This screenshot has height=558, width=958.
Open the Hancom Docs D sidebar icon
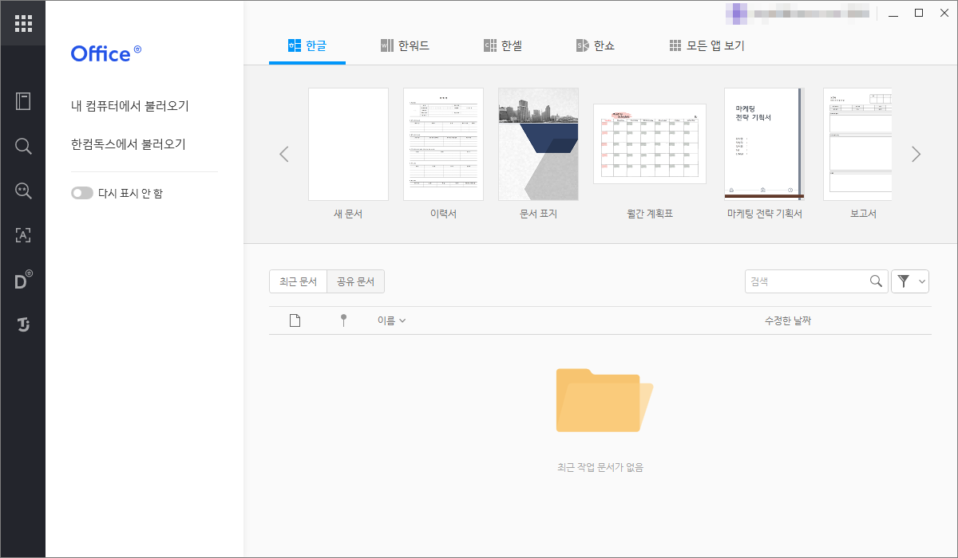23,280
